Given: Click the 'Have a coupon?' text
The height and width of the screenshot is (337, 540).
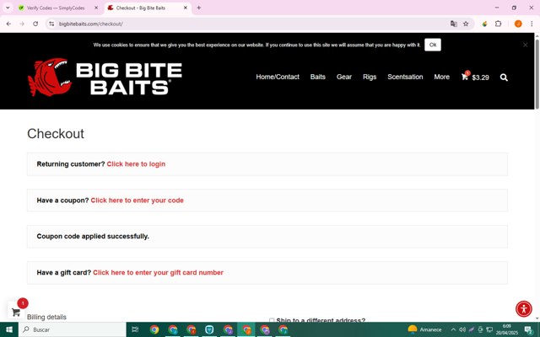Looking at the screenshot, I should click(x=62, y=201).
